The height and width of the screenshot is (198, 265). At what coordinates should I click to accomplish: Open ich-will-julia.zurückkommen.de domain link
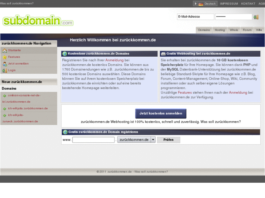tap(28, 108)
